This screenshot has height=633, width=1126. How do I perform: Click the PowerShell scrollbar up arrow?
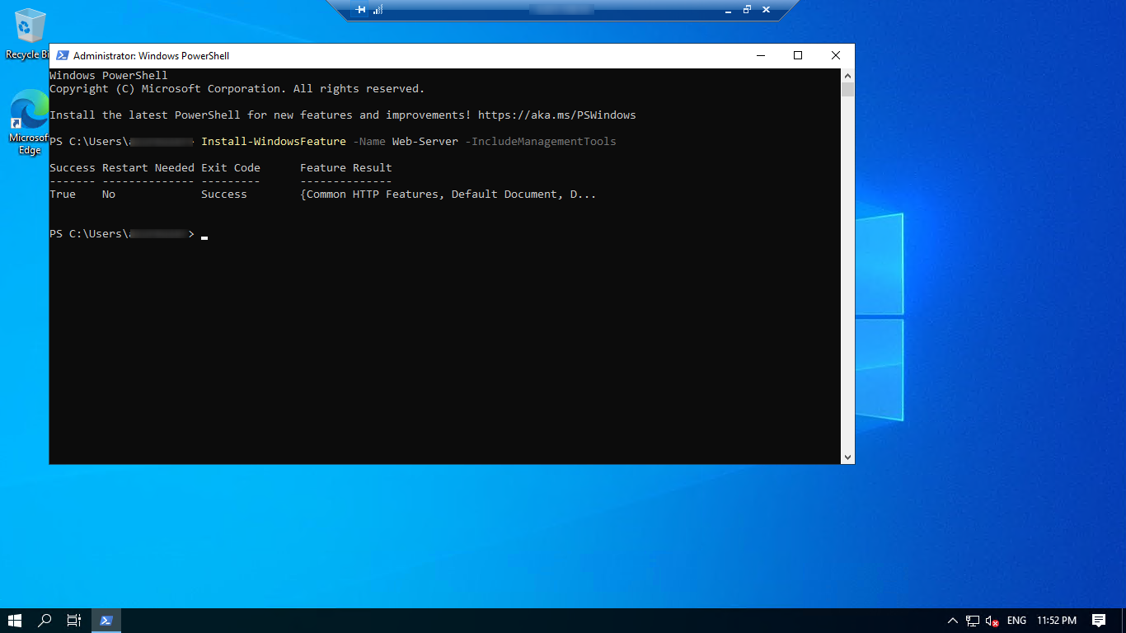847,75
